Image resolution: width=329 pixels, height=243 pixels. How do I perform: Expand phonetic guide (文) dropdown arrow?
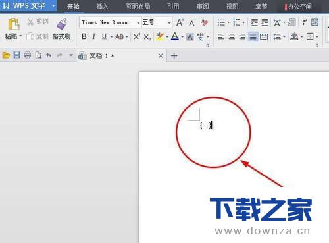tap(208, 37)
